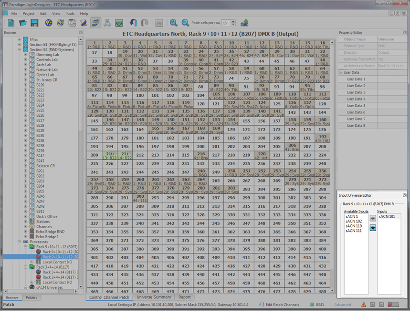This screenshot has width=410, height=313.
Task: Click the green round device icon
Action: 119,23
